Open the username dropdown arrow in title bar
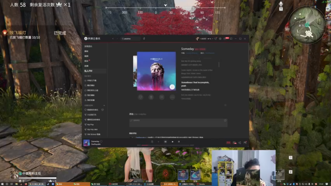The width and height of the screenshot is (331, 186). (x=213, y=38)
